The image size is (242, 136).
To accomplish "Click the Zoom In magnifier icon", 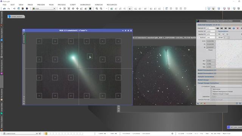I will 97,9.
